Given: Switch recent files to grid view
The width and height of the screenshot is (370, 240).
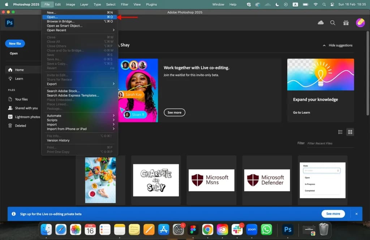Looking at the screenshot, I should point(350,132).
